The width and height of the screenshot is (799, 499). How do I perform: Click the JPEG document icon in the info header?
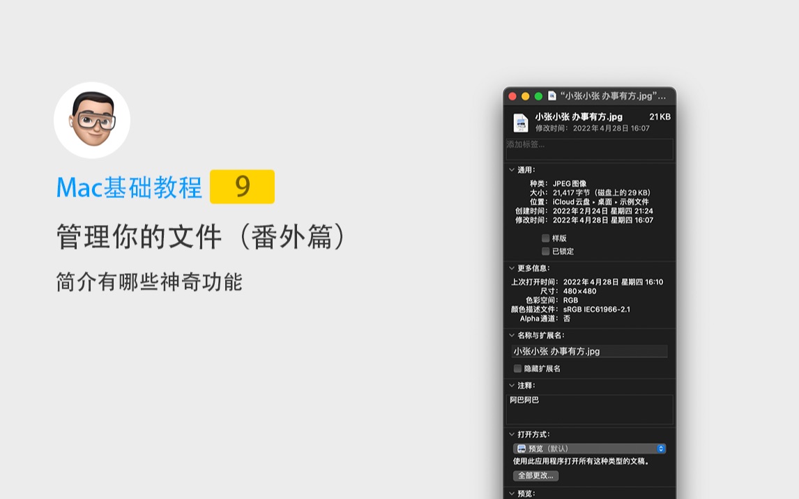(x=520, y=121)
